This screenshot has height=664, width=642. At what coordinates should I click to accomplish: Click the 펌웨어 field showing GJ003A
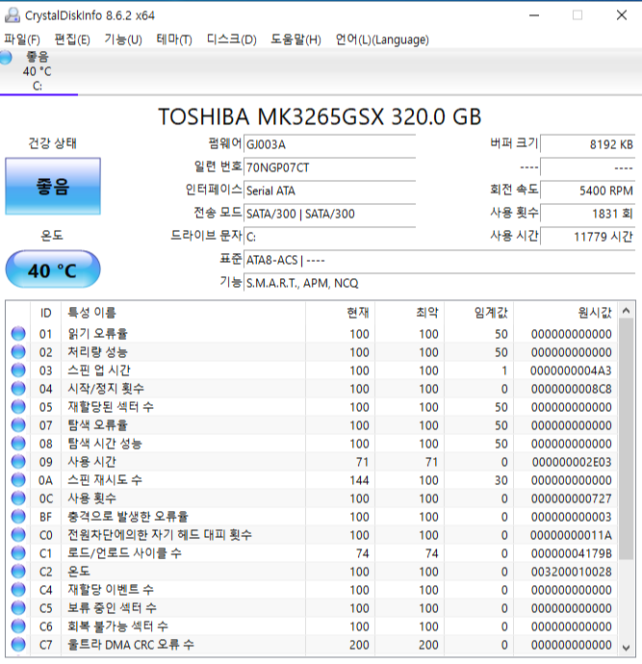[329, 144]
